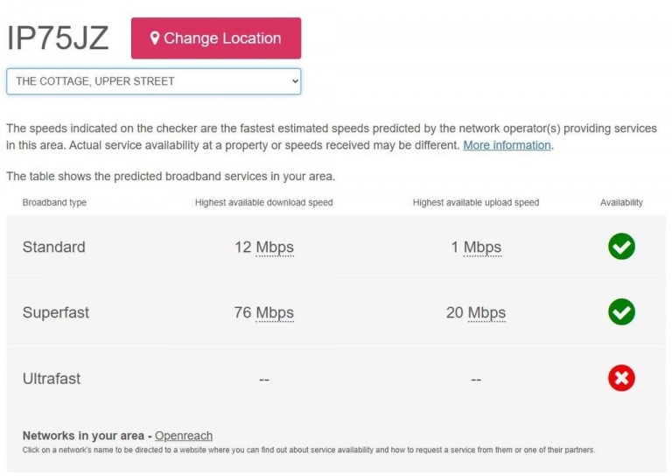Viewport: 672px width, 476px height.
Task: Select the Superfast broadband type row label
Action: coord(56,312)
